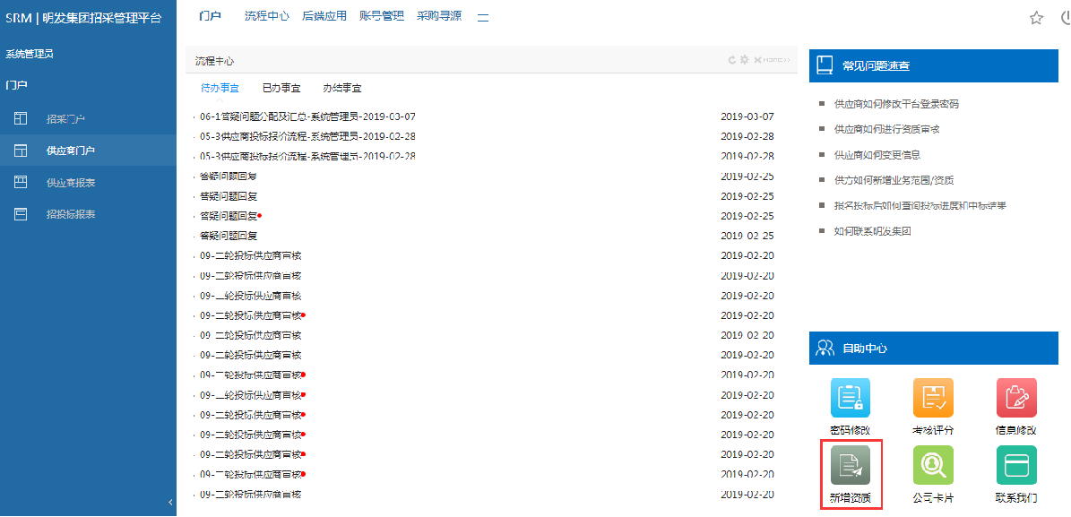1071x517 pixels.
Task: Select 招采门户 in the sidebar
Action: click(65, 118)
